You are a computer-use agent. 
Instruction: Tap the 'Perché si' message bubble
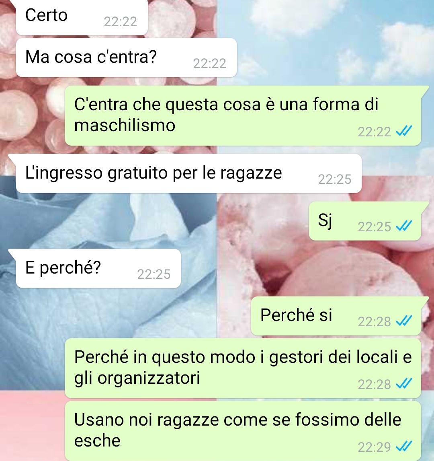click(x=336, y=316)
